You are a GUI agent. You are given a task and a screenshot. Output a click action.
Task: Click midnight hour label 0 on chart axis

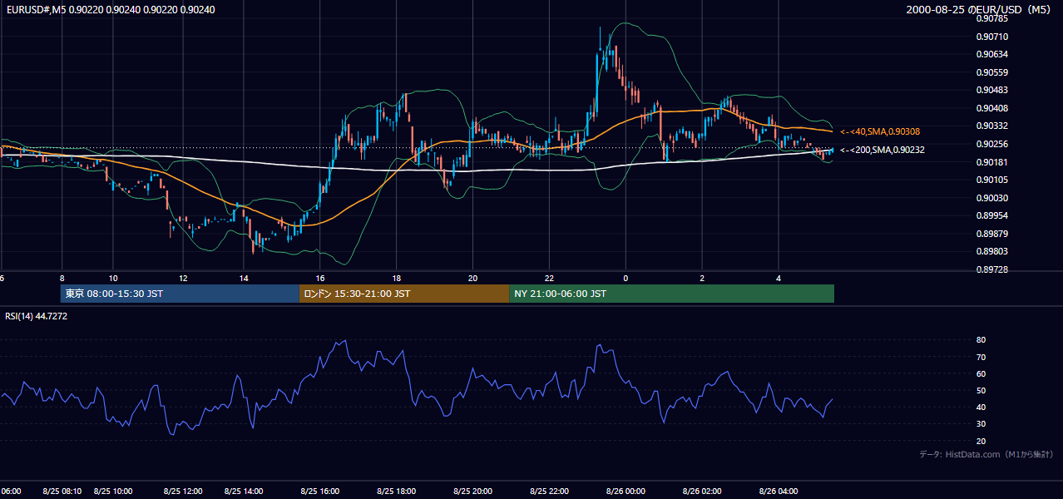(x=625, y=278)
